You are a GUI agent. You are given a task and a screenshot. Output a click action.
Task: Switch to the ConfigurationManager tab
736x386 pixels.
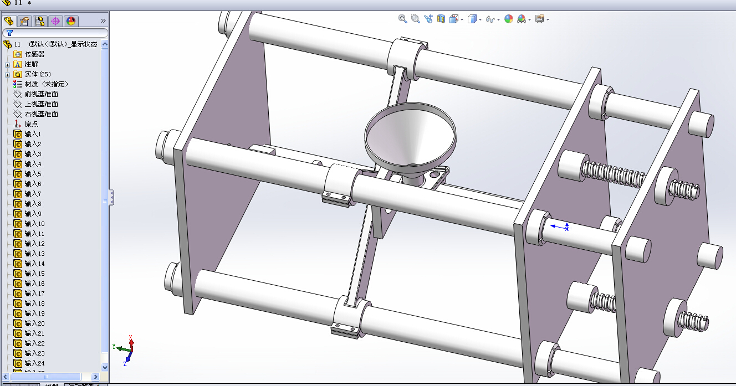tap(40, 21)
